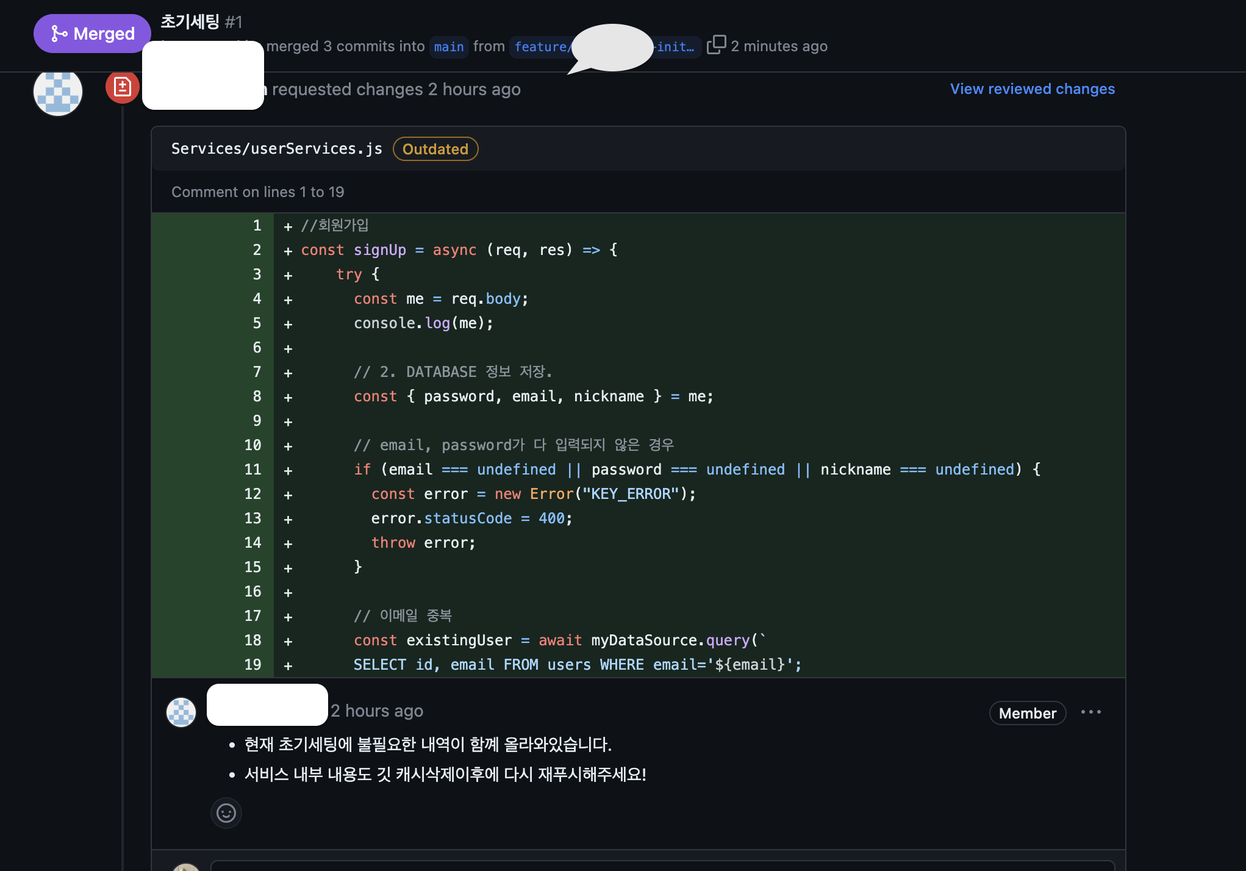Open the reviewer's large avatar
Image resolution: width=1246 pixels, height=871 pixels.
pyautogui.click(x=58, y=92)
